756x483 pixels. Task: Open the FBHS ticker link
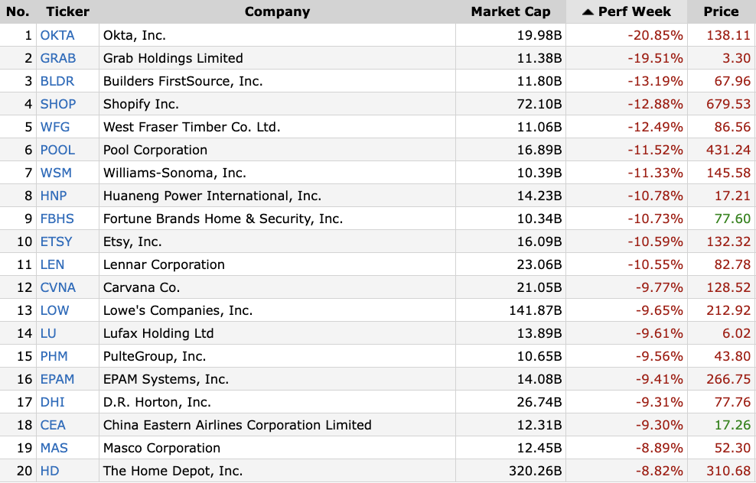point(57,219)
